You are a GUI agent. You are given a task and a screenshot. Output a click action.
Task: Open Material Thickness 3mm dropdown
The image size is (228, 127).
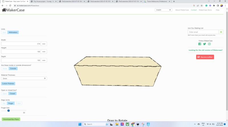point(24,79)
